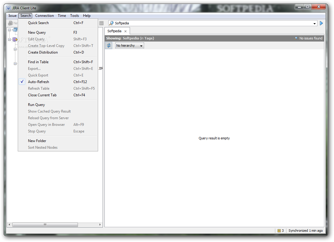Click Synchronized 1 min ago status

pyautogui.click(x=305, y=231)
